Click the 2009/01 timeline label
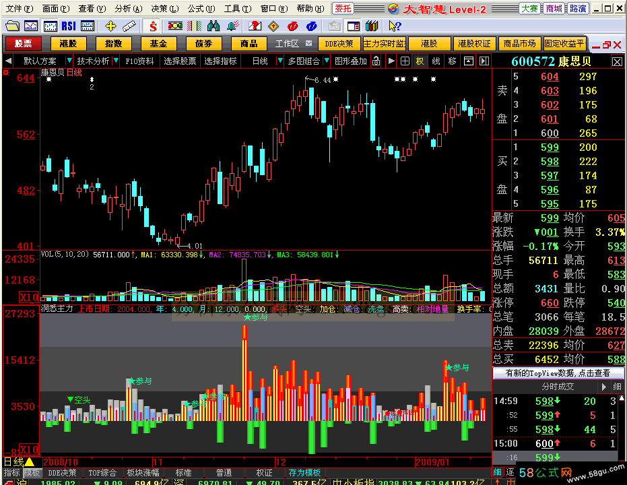The image size is (627, 485). coord(432,463)
